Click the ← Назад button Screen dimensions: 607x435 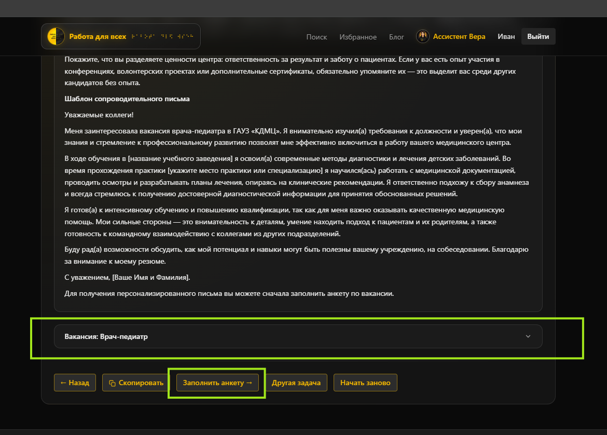[75, 383]
